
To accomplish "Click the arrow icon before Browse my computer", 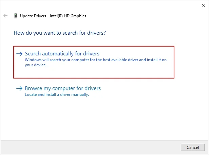I will [20, 88].
